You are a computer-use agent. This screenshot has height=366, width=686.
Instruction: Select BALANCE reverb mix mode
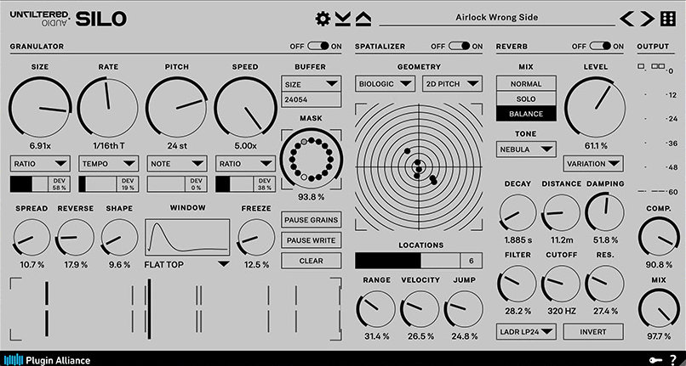pos(526,114)
